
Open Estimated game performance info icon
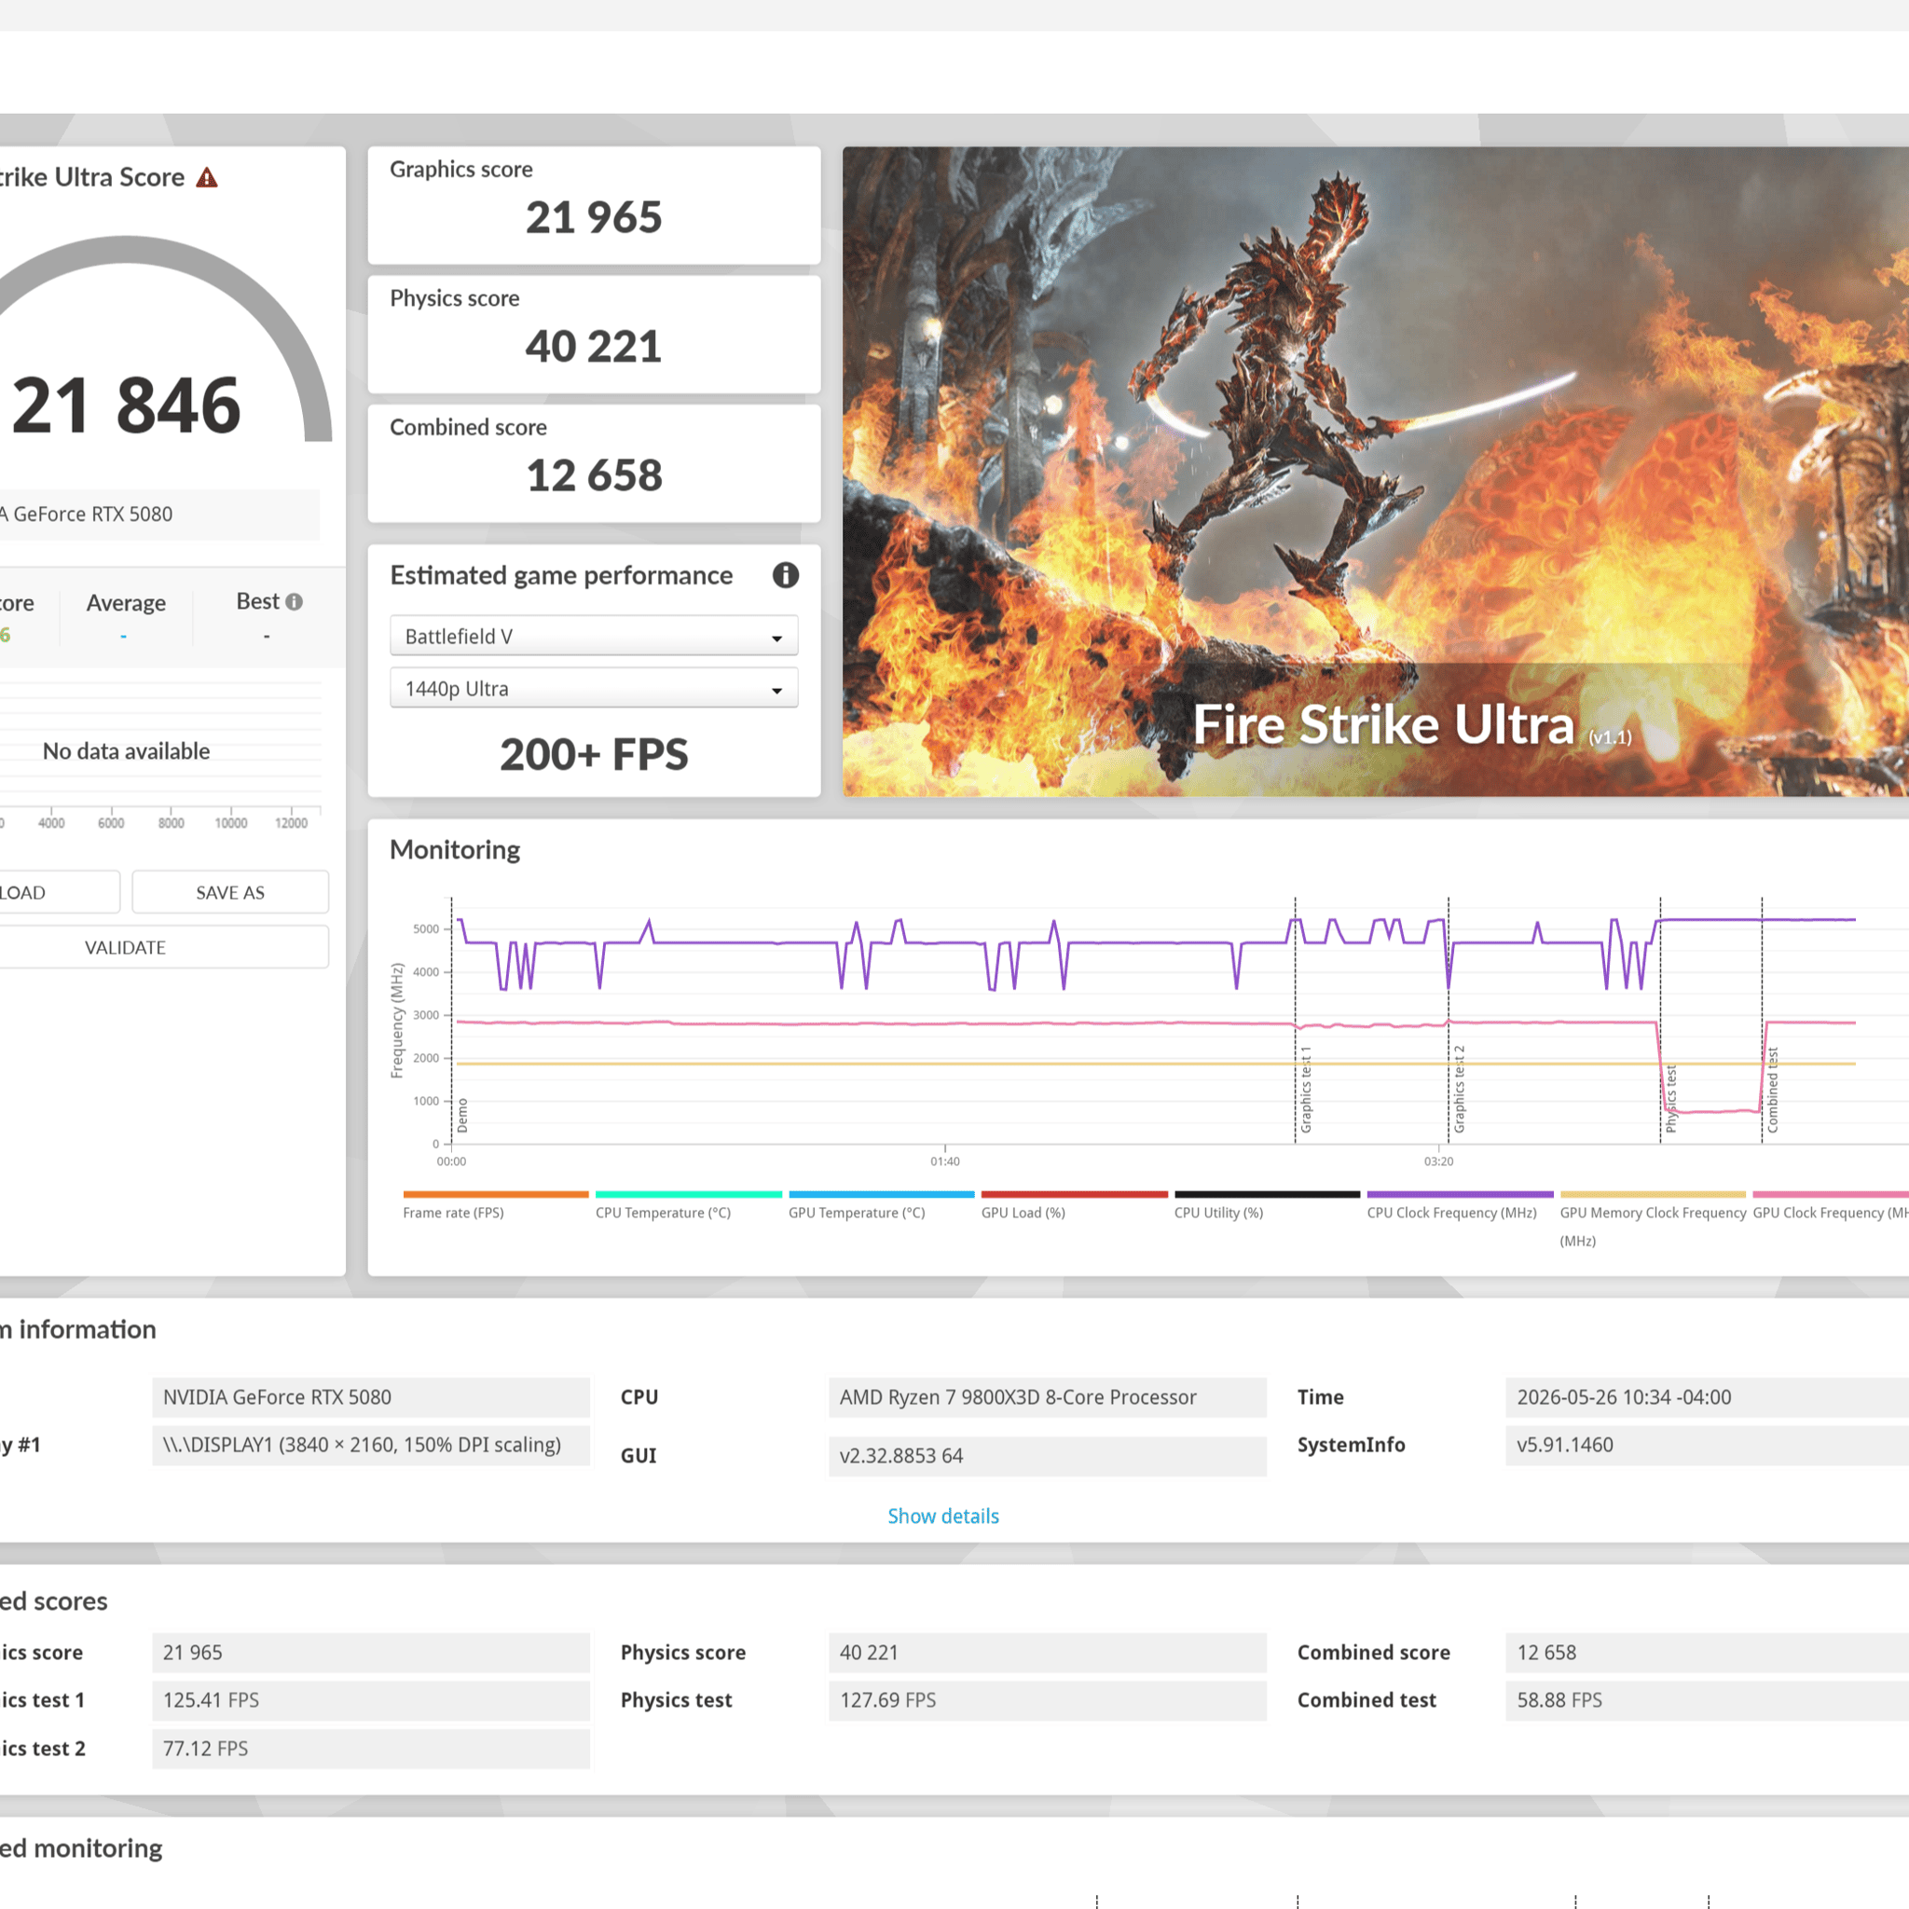click(x=786, y=575)
